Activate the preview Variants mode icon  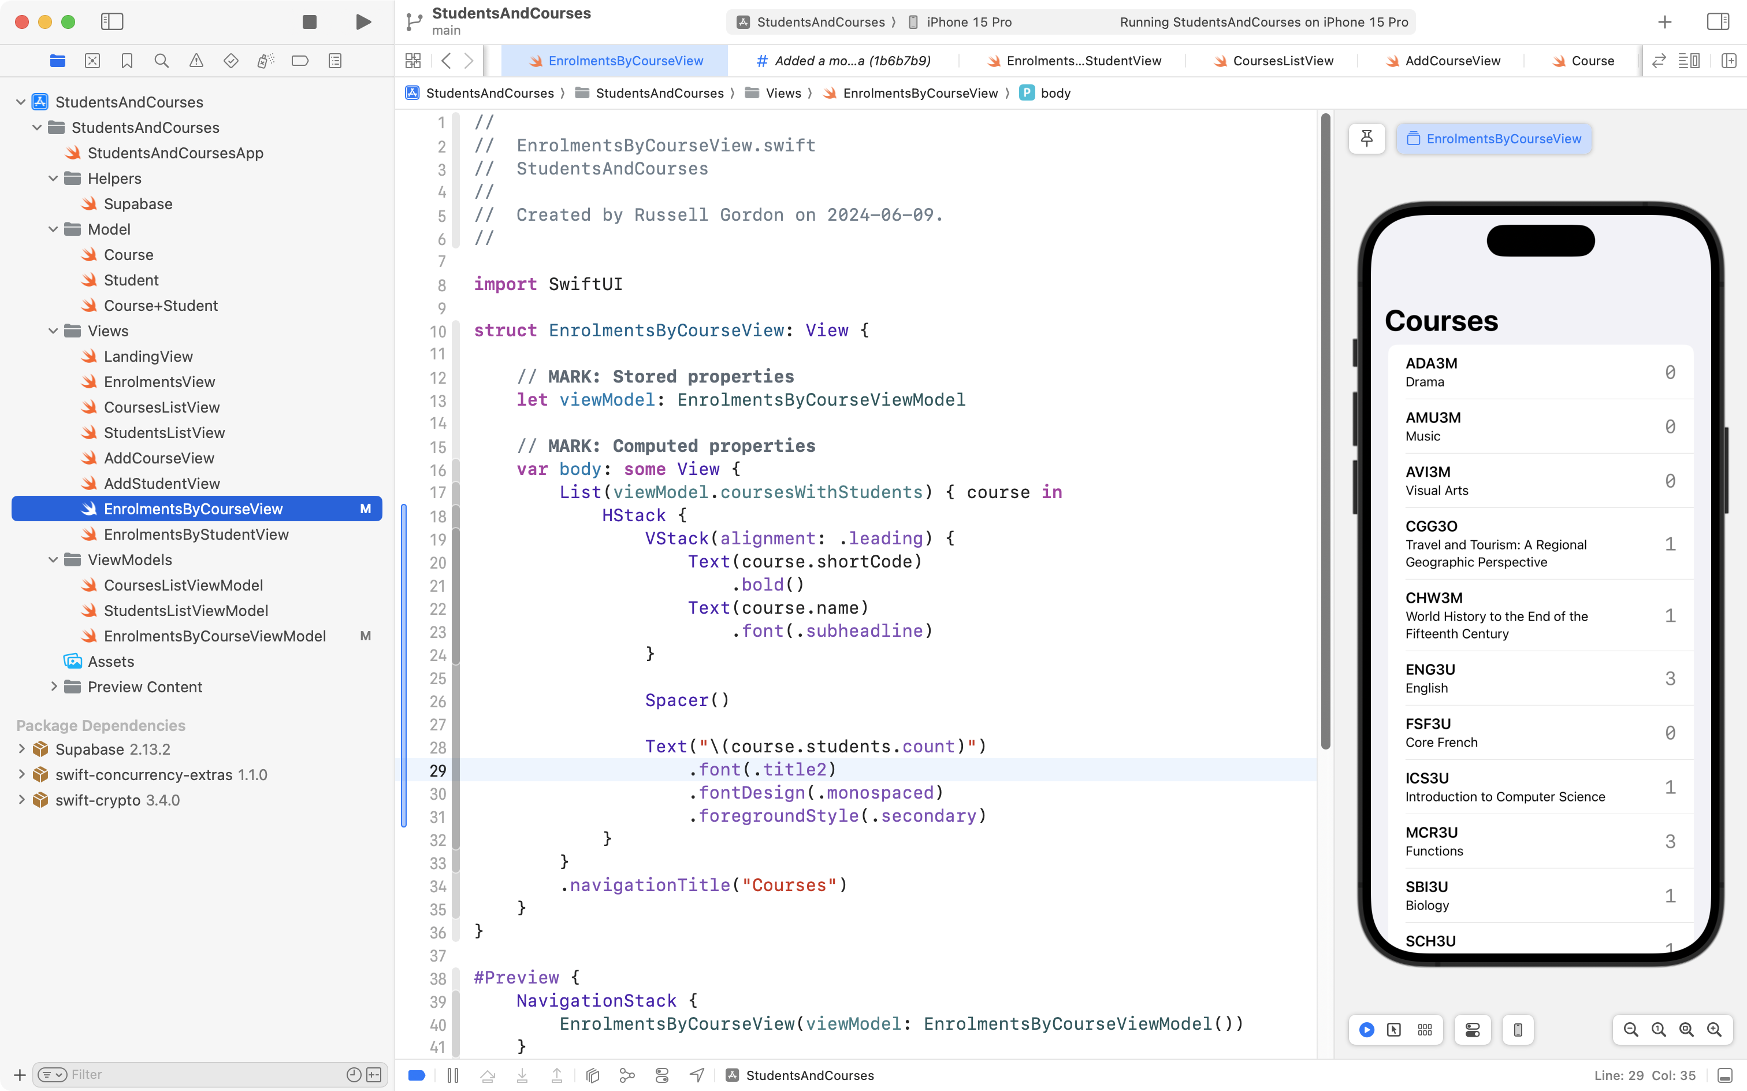(x=1425, y=1030)
